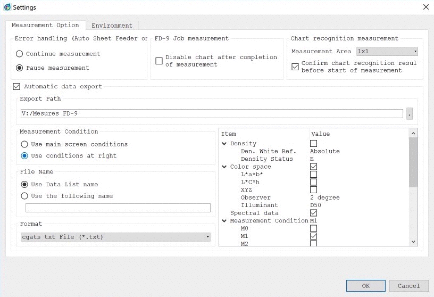Select the Measurement Option tab
434x297 pixels.
[45, 25]
